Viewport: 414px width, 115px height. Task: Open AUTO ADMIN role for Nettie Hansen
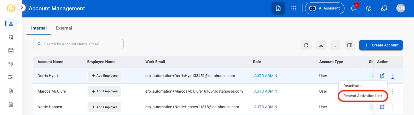pos(266,107)
